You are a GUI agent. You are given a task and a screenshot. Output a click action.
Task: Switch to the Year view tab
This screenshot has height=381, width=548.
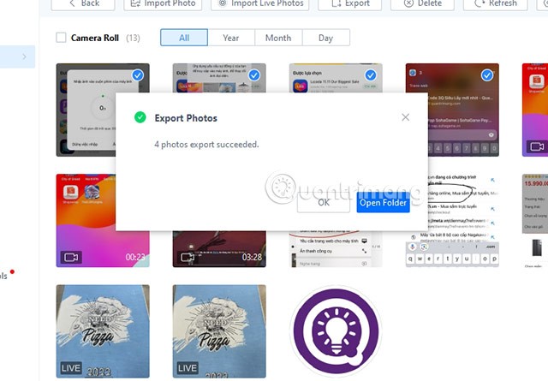pyautogui.click(x=230, y=38)
